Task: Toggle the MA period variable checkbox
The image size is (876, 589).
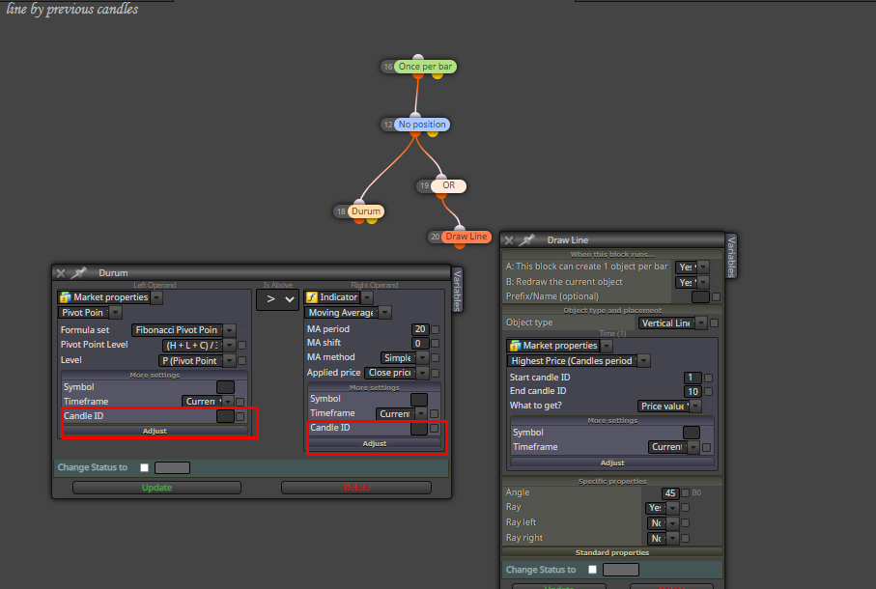Action: point(436,329)
